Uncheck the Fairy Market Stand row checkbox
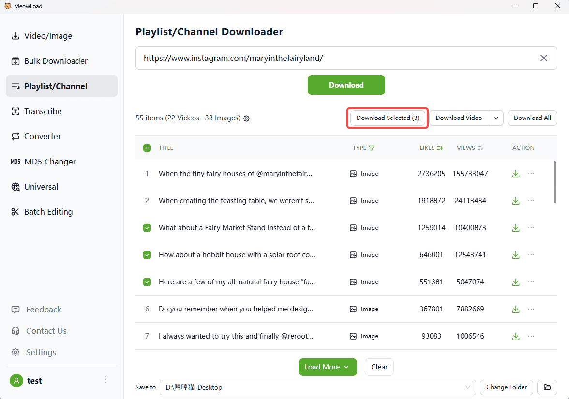This screenshot has height=399, width=569. coord(147,228)
